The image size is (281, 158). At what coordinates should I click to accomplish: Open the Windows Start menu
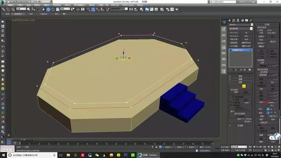pyautogui.click(x=4, y=155)
